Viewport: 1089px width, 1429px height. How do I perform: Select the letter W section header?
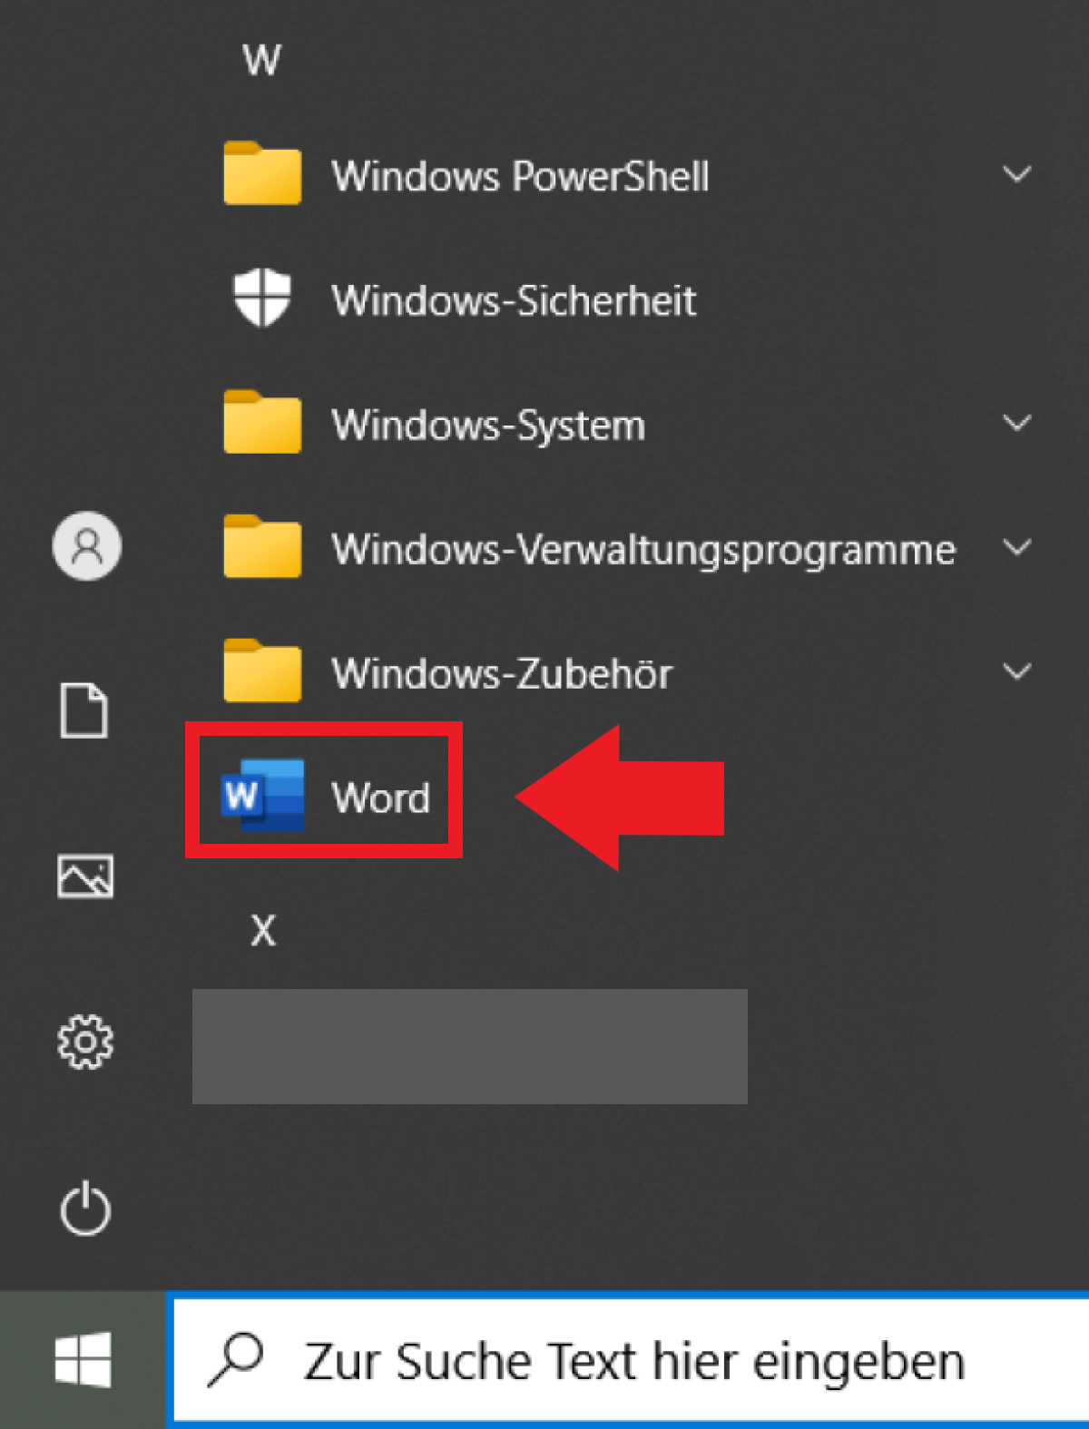(261, 58)
